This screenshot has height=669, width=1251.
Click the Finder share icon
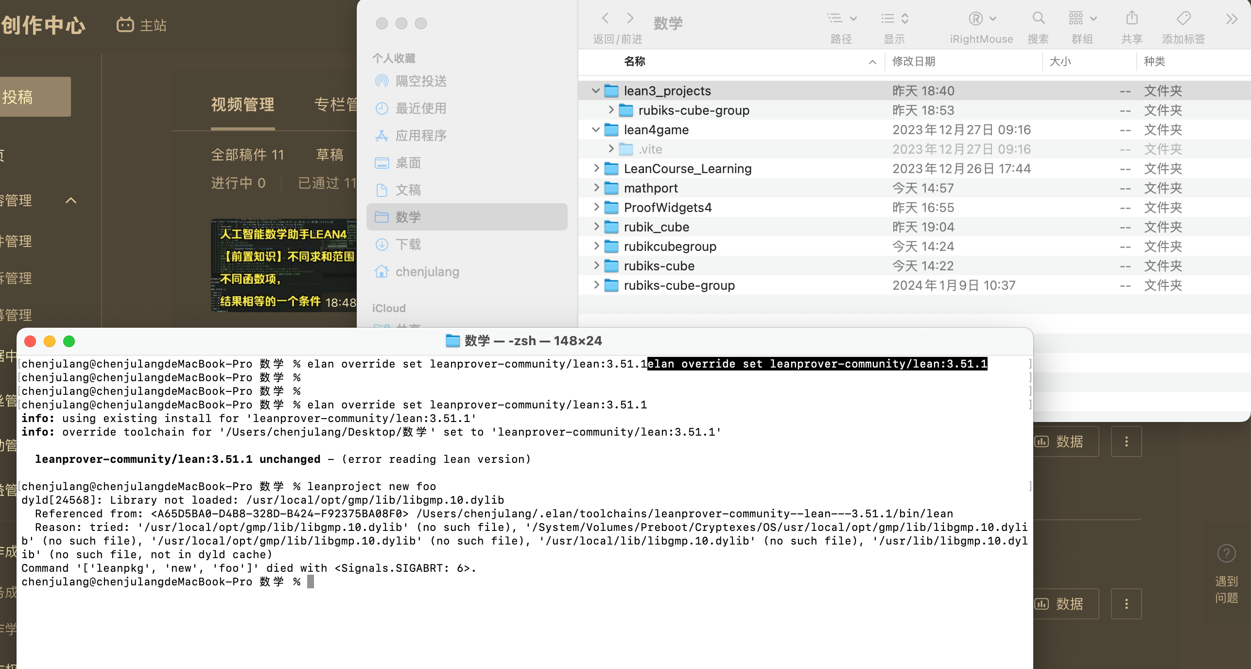pos(1132,18)
